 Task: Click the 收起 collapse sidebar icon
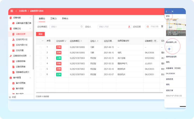point(10,97)
